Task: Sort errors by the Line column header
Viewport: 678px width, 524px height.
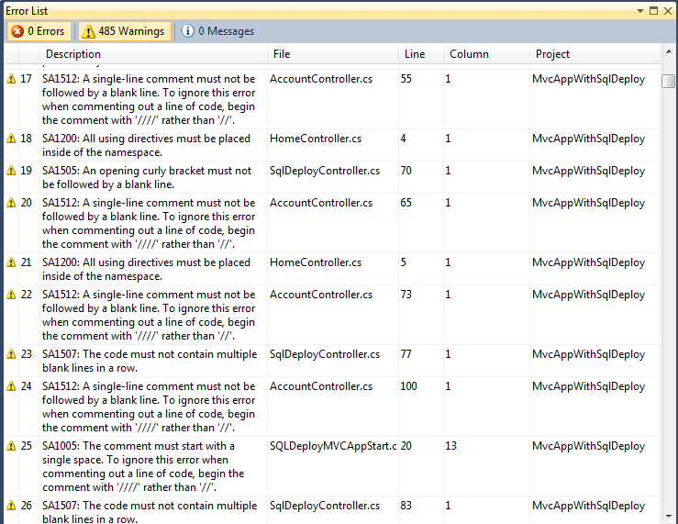Action: click(415, 54)
